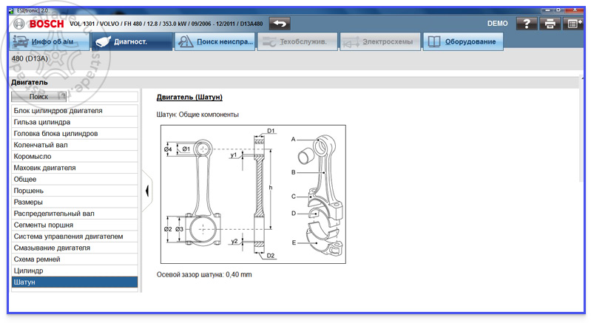Select Блок цилиндров двигателя
Viewport: 591px width, 323px height.
pyautogui.click(x=75, y=111)
